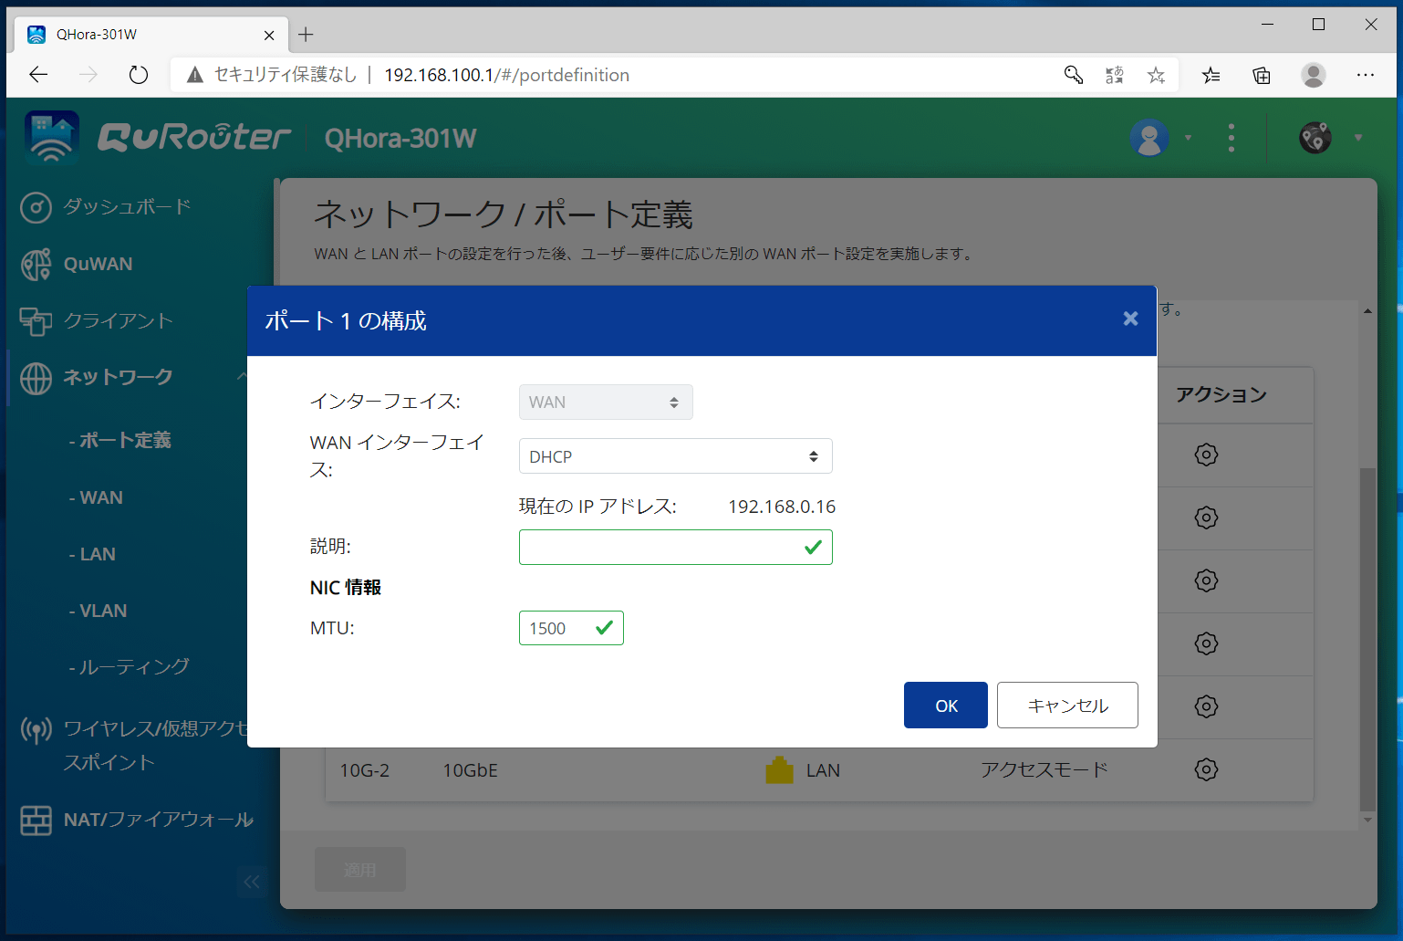This screenshot has height=941, width=1403.
Task: Open NAT/ファイアウォール in the sidebar
Action: (158, 820)
